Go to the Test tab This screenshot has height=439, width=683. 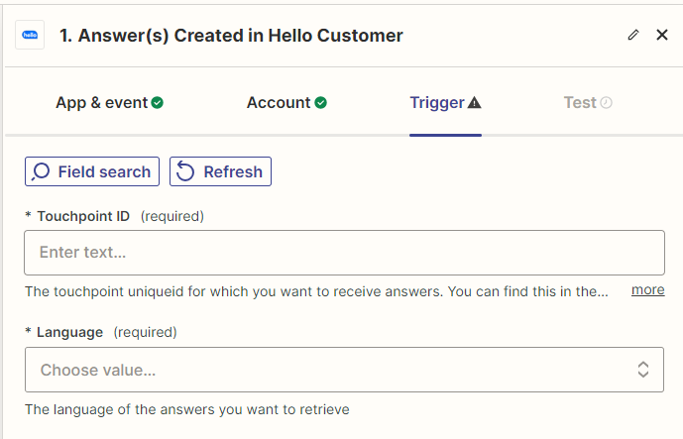pos(580,102)
